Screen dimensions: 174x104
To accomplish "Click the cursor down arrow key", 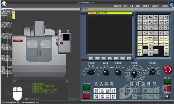I will pyautogui.click(x=151, y=54).
